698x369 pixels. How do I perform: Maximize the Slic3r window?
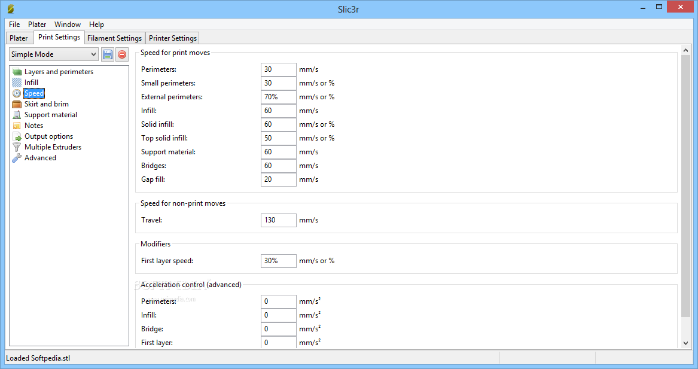(659, 7)
